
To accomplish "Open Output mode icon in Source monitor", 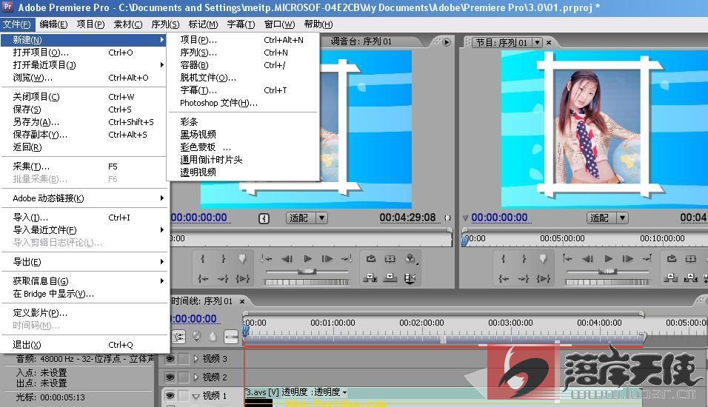I will 410,258.
